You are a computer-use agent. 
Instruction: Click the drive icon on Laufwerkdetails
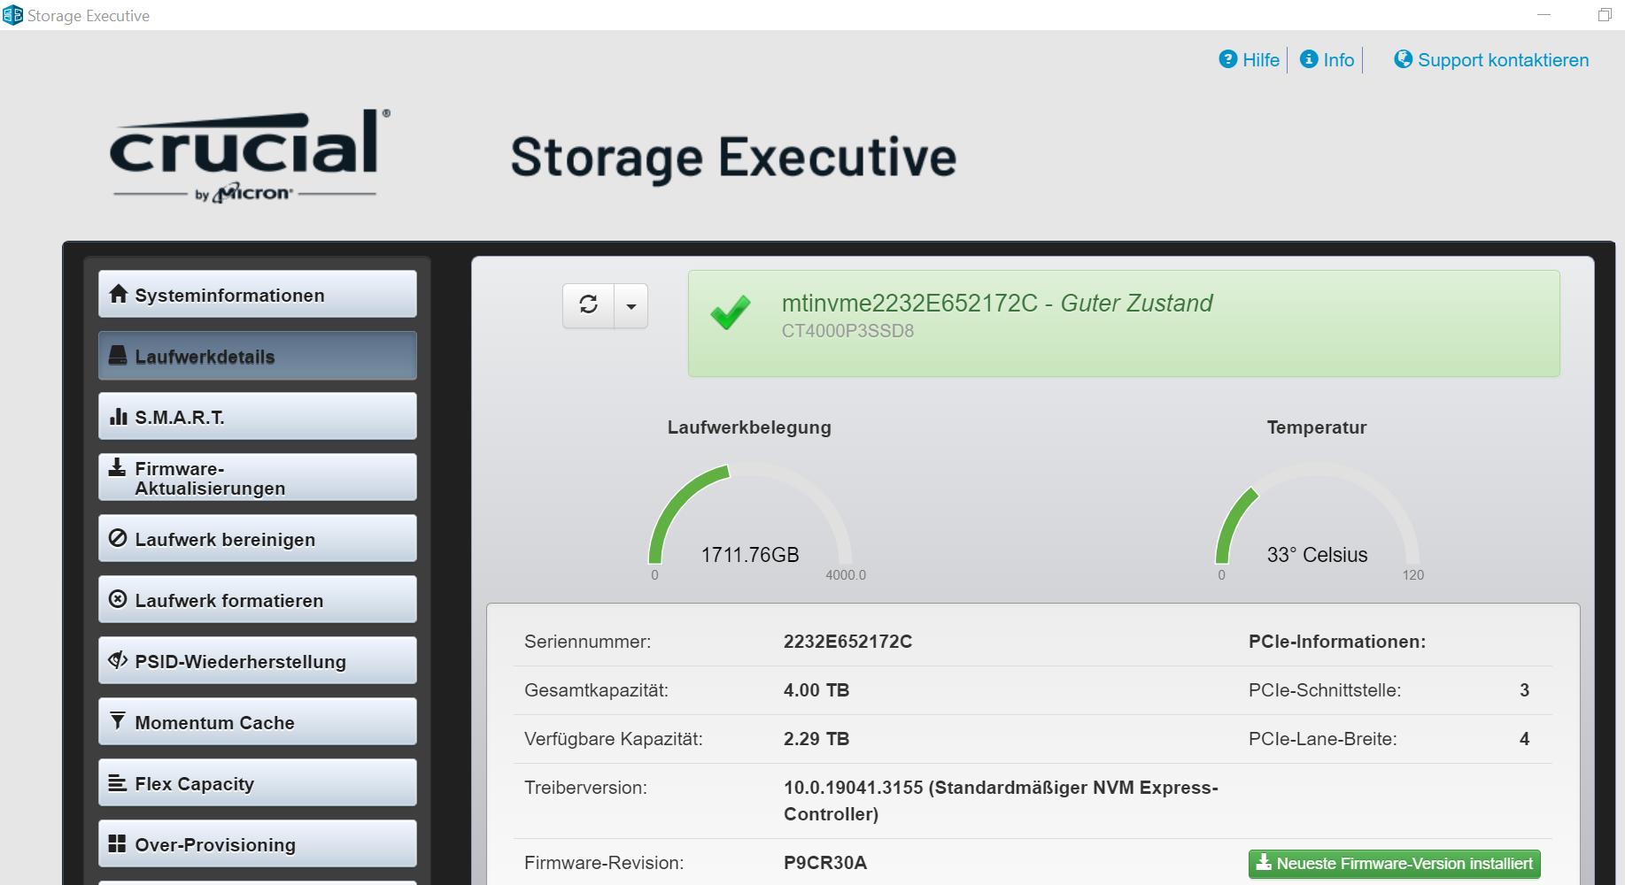pos(118,355)
